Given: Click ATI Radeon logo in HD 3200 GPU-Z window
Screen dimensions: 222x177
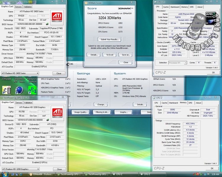Looking at the screenshot, I should (x=57, y=113).
